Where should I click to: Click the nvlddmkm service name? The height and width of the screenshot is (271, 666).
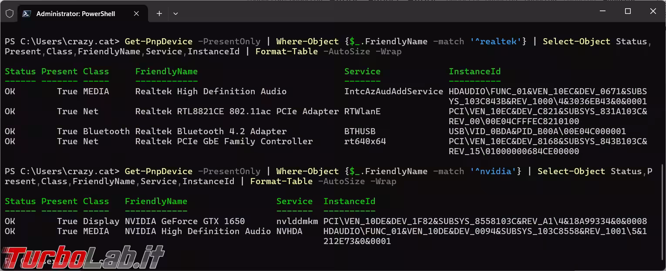point(297,221)
